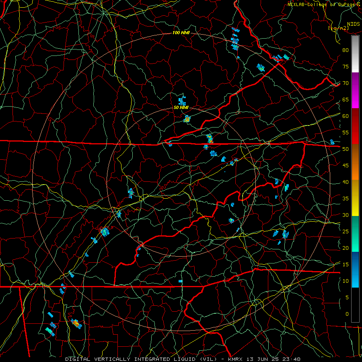Click the scale value "35"
Image resolution: width=362 pixels, height=362 pixels.
(346, 199)
